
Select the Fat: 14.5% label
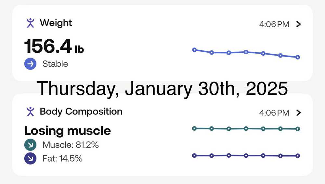coord(62,159)
